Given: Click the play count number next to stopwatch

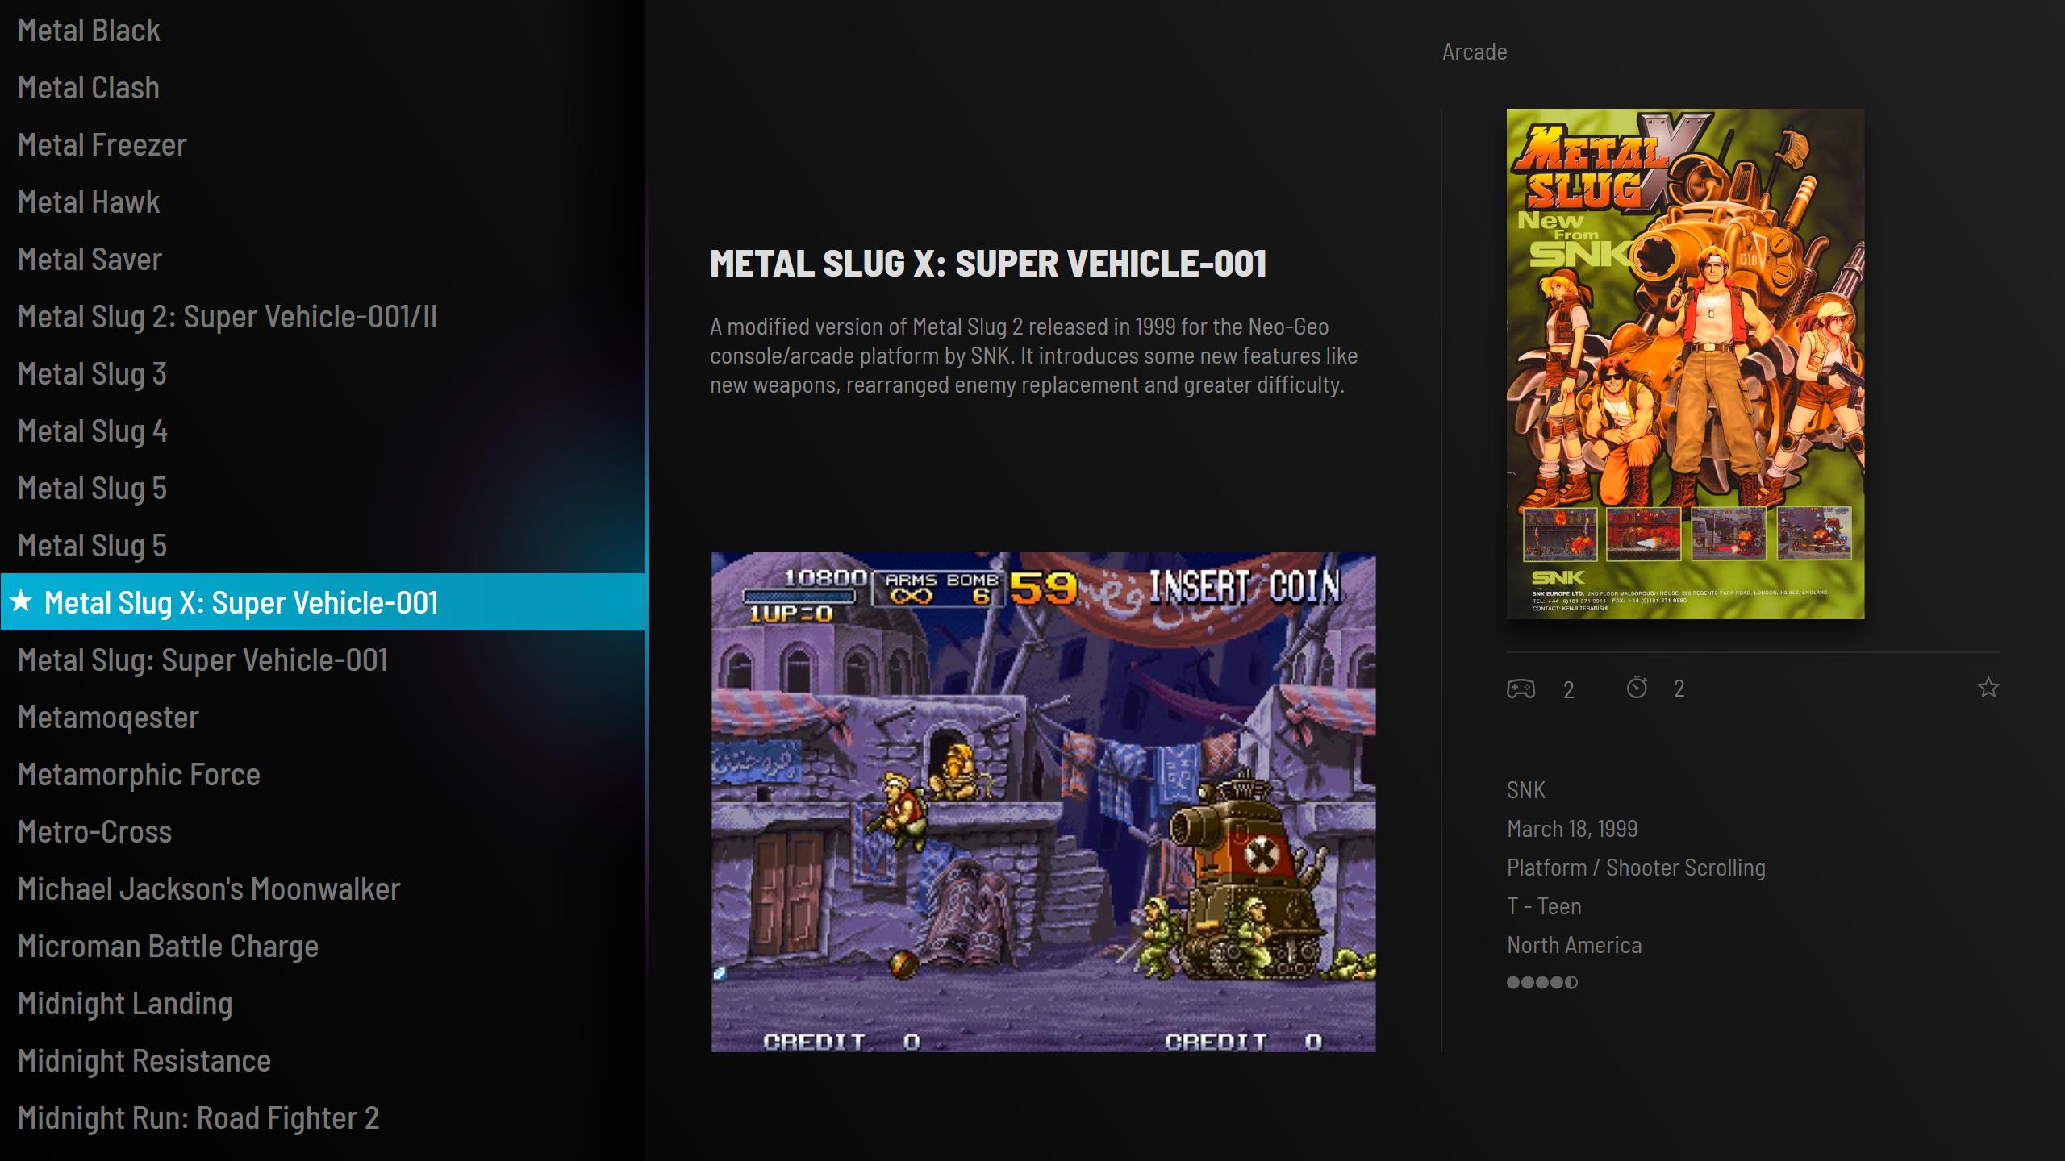Looking at the screenshot, I should point(1679,689).
